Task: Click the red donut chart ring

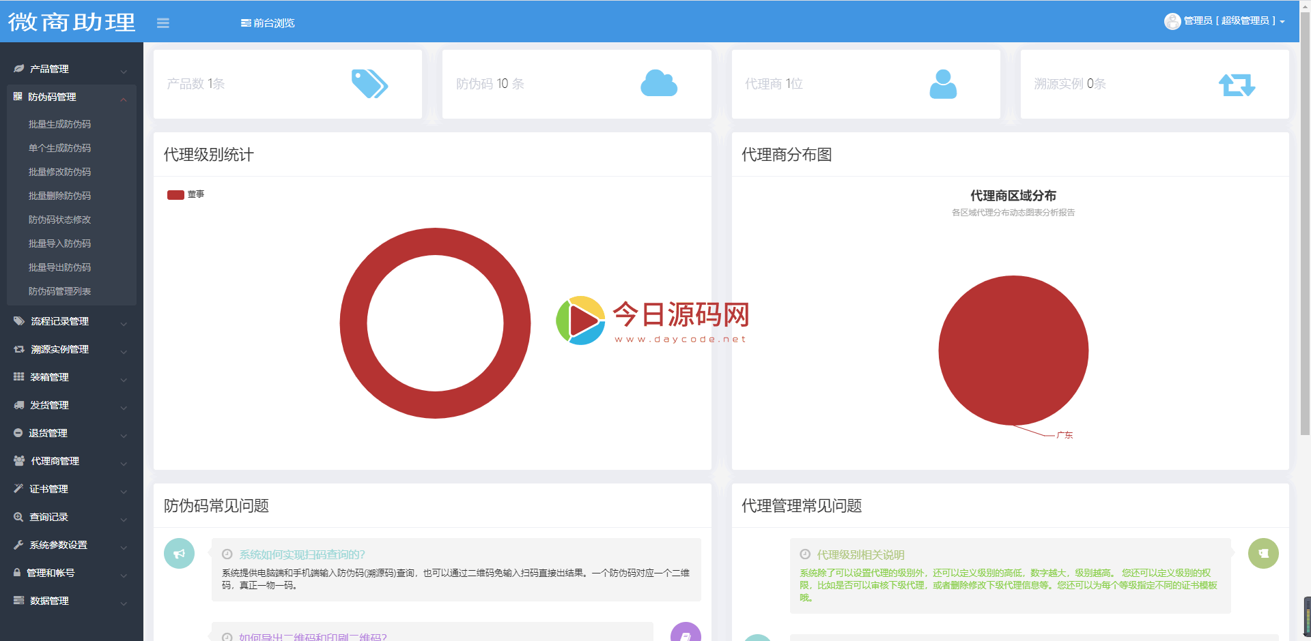Action: 355,323
